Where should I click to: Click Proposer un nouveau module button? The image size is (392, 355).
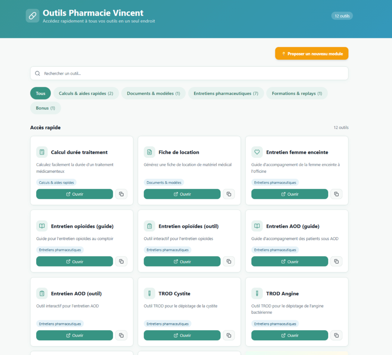point(312,54)
